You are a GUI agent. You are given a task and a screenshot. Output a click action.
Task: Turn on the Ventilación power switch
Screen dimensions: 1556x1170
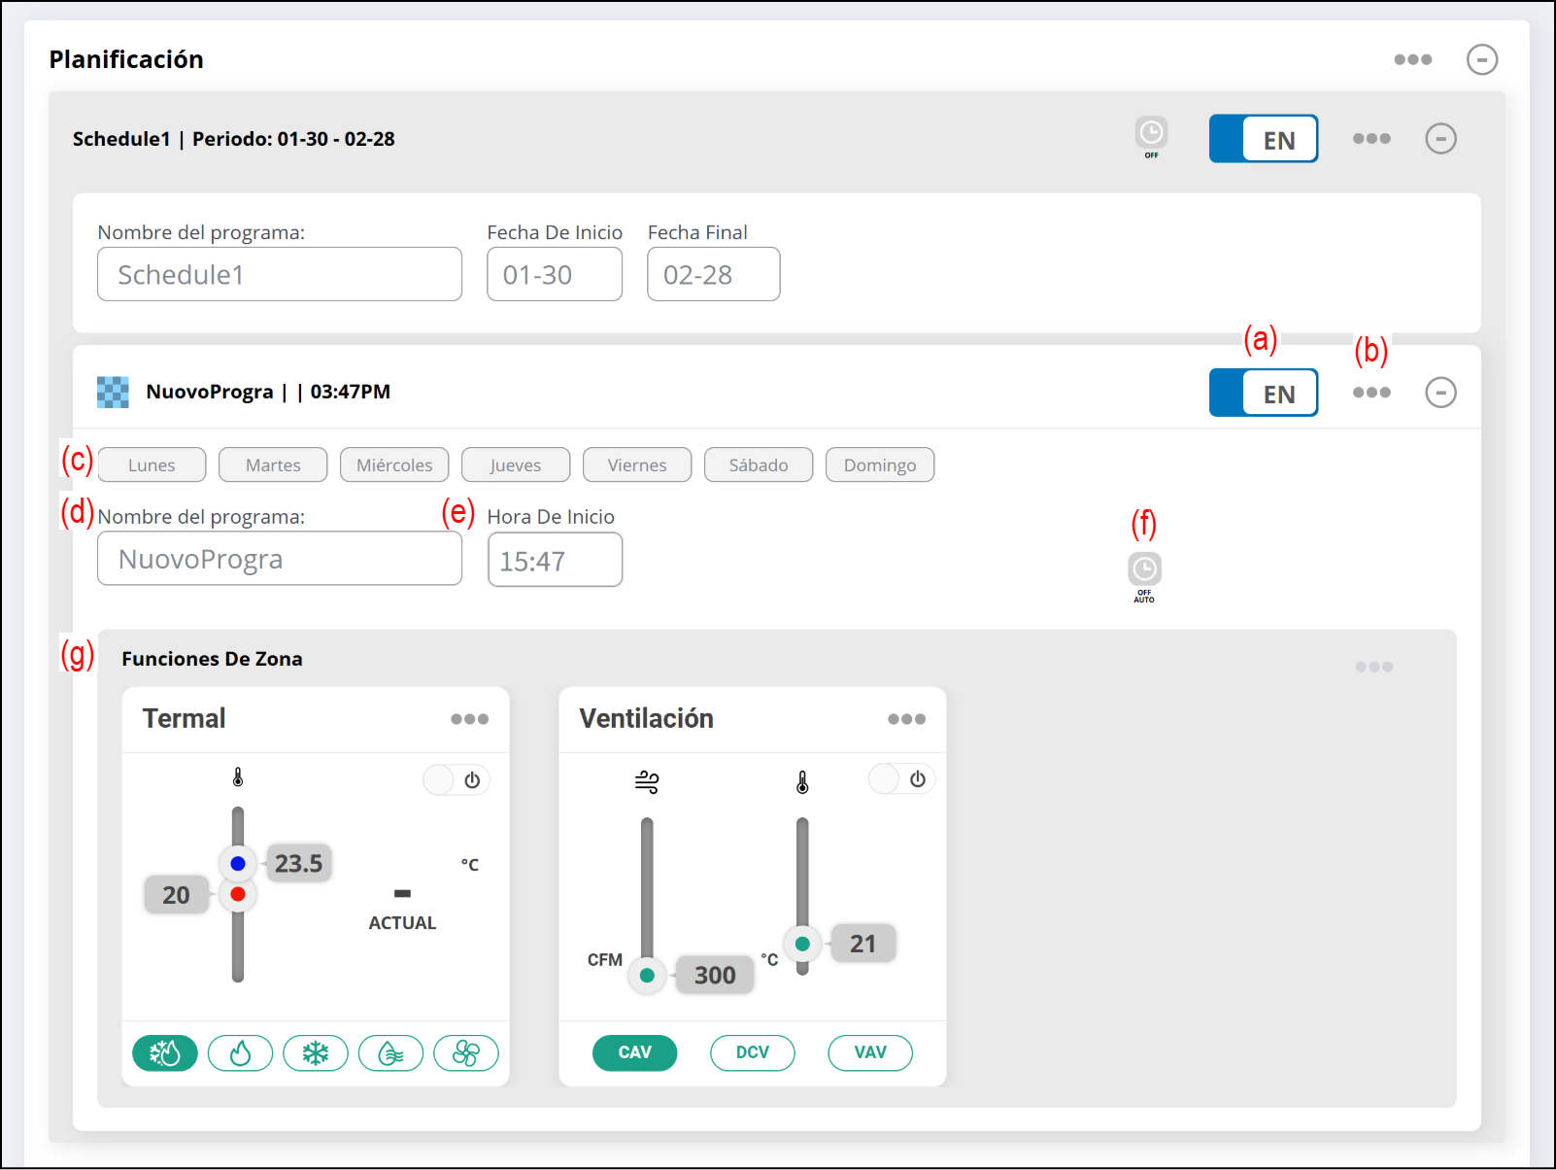tap(900, 778)
